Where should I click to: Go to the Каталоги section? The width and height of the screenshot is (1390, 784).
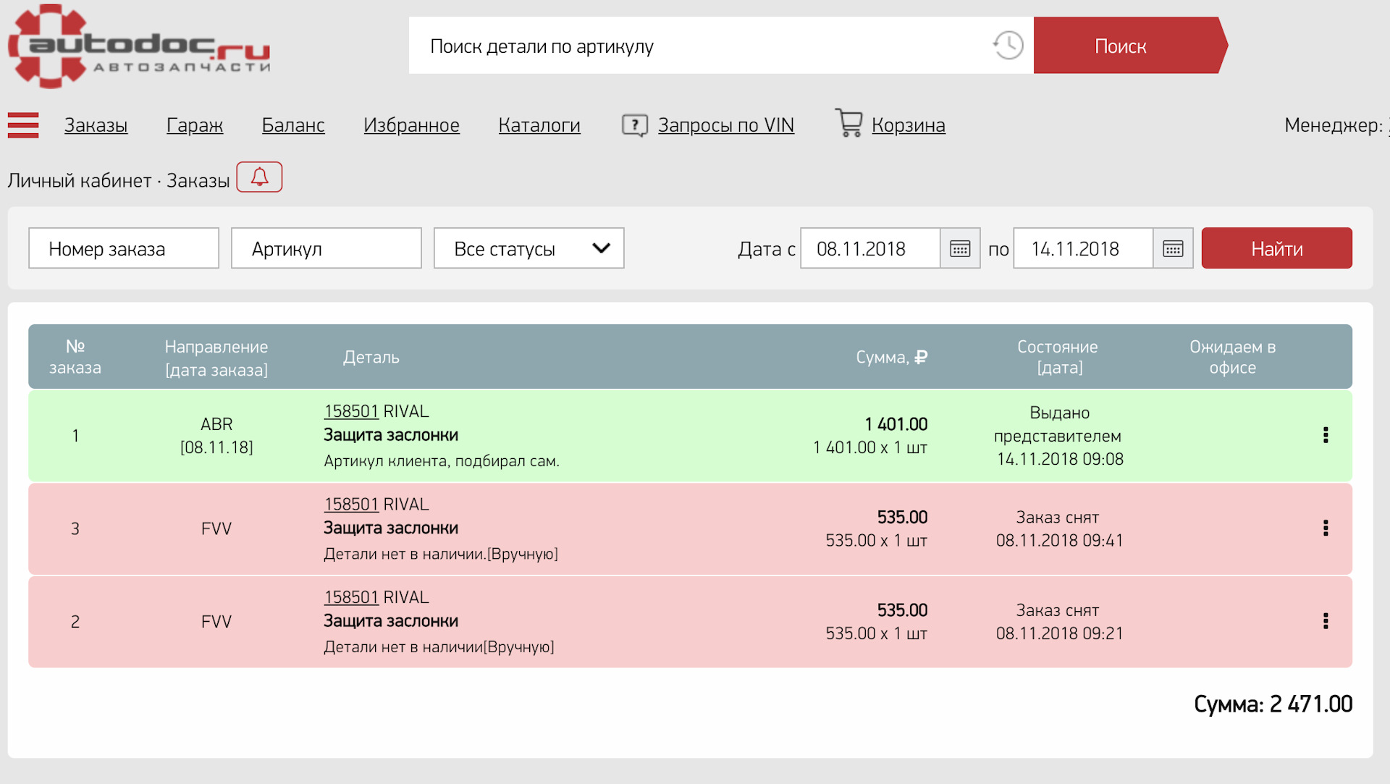(x=539, y=125)
